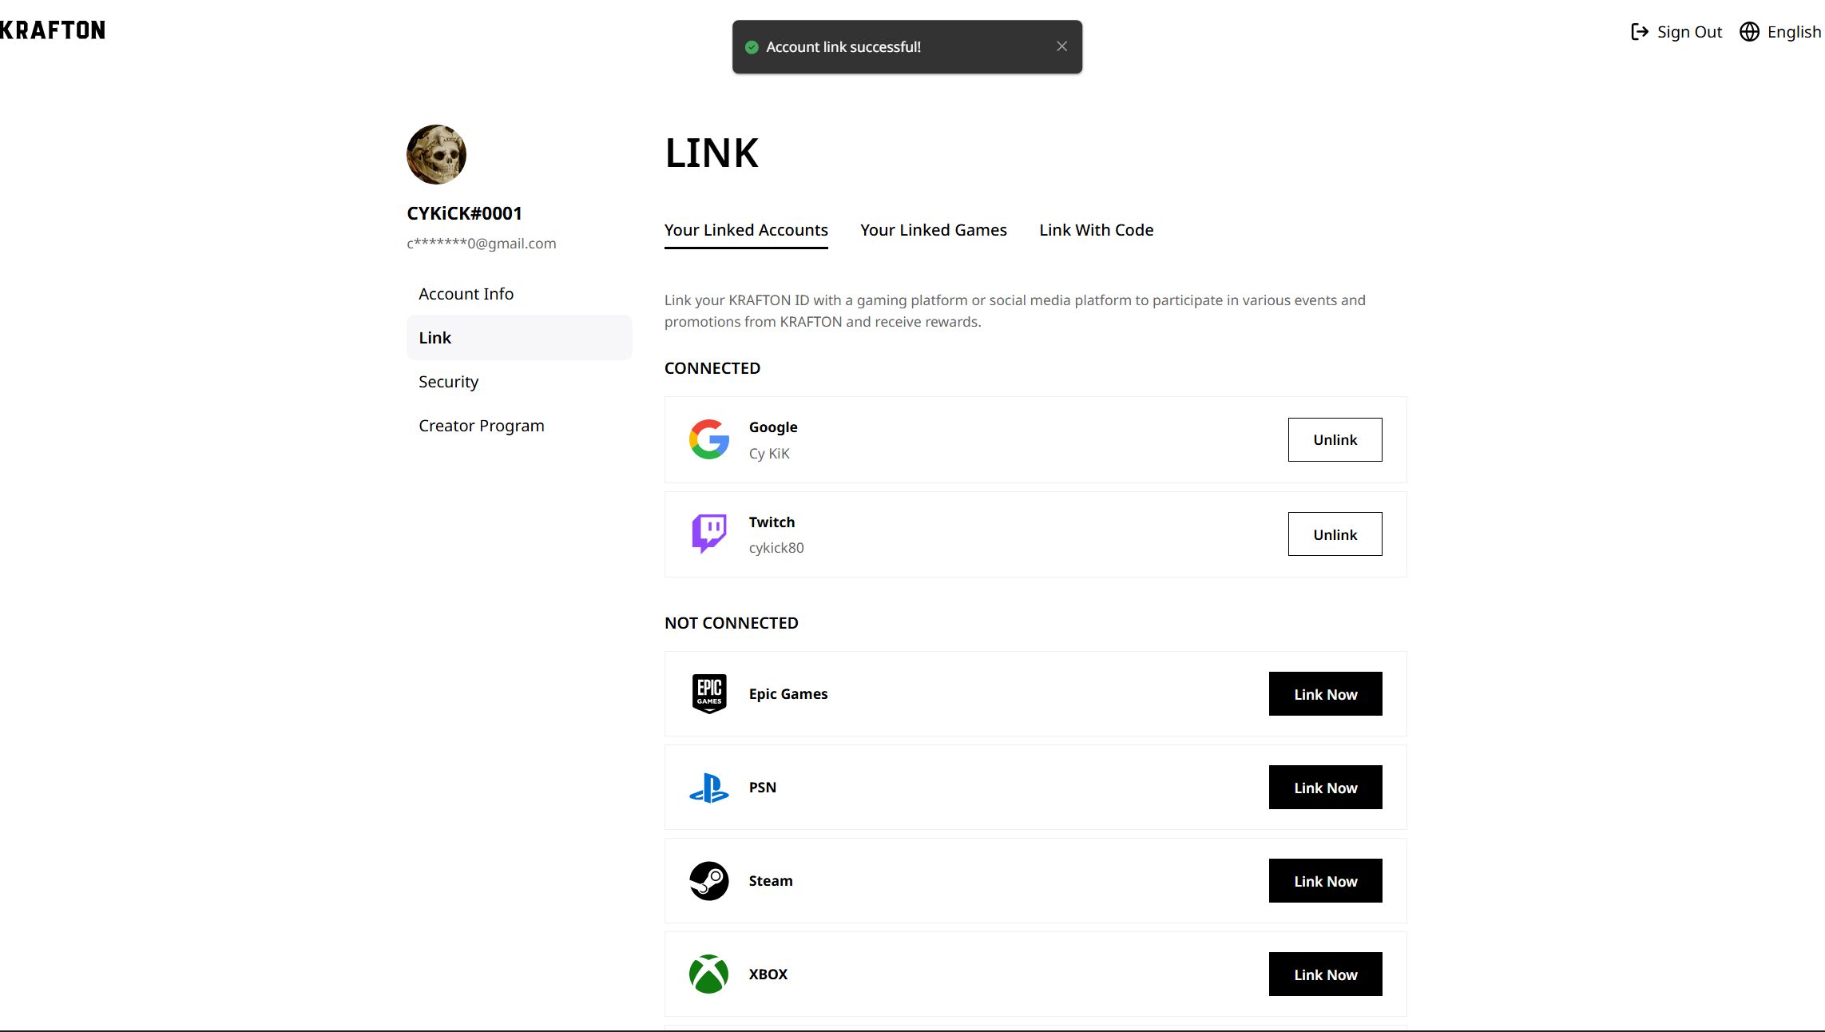
Task: Click the globe language icon
Action: [1749, 32]
